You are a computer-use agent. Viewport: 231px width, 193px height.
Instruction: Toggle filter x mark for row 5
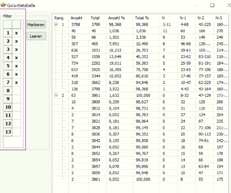[16, 66]
